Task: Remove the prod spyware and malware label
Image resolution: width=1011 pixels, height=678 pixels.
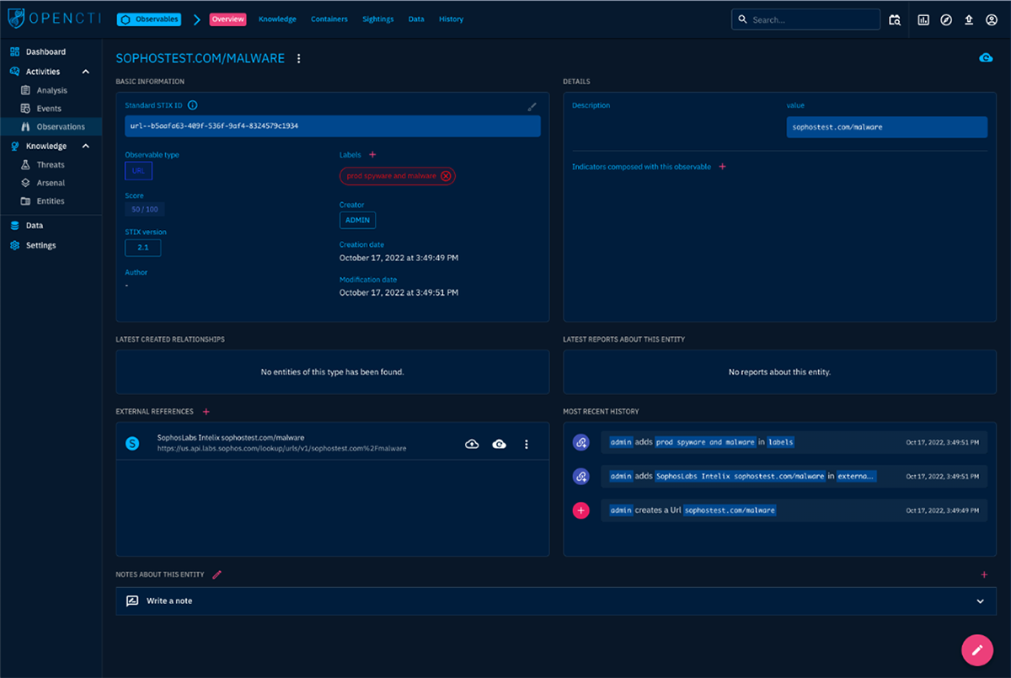Action: (x=446, y=176)
